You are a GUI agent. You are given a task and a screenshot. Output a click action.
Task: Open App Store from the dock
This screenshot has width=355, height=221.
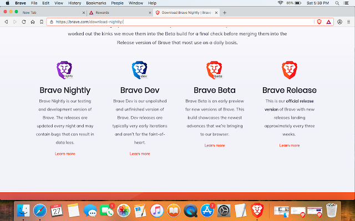tap(207, 211)
